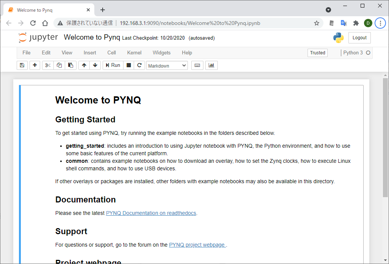Move selected cell down arrow
Viewport: 389px width, 264px height.
(95, 65)
